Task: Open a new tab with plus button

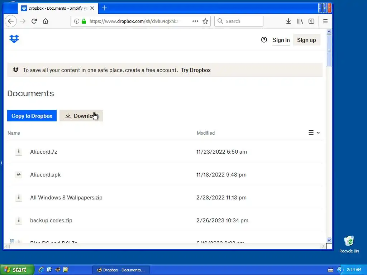Action: (x=104, y=8)
